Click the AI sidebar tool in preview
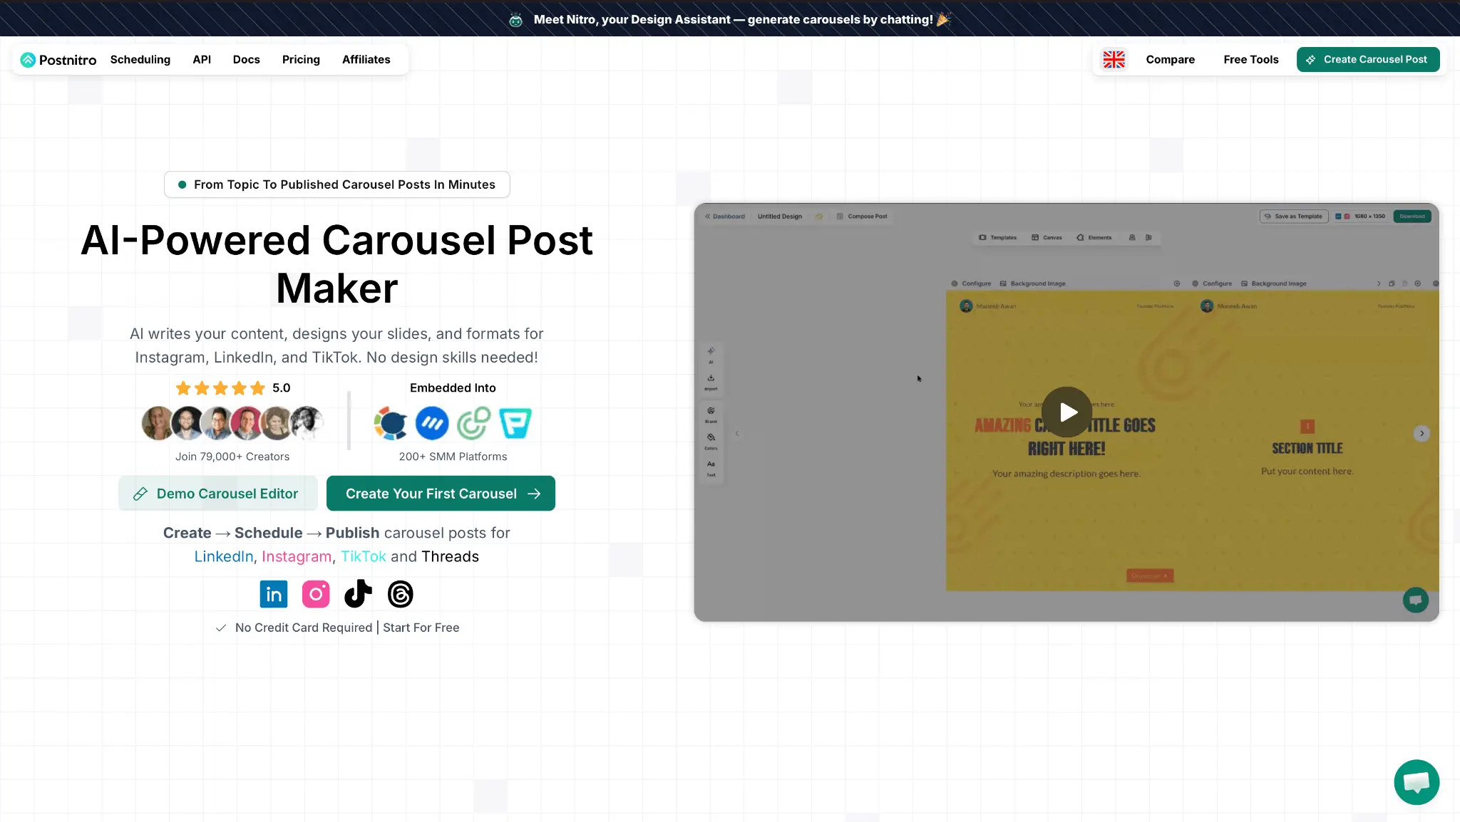Image resolution: width=1460 pixels, height=822 pixels. tap(711, 355)
